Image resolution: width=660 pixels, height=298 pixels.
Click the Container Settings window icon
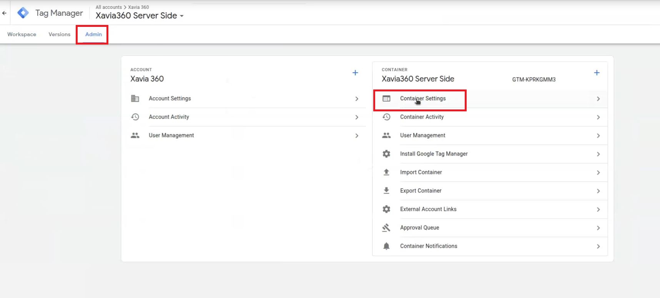386,99
